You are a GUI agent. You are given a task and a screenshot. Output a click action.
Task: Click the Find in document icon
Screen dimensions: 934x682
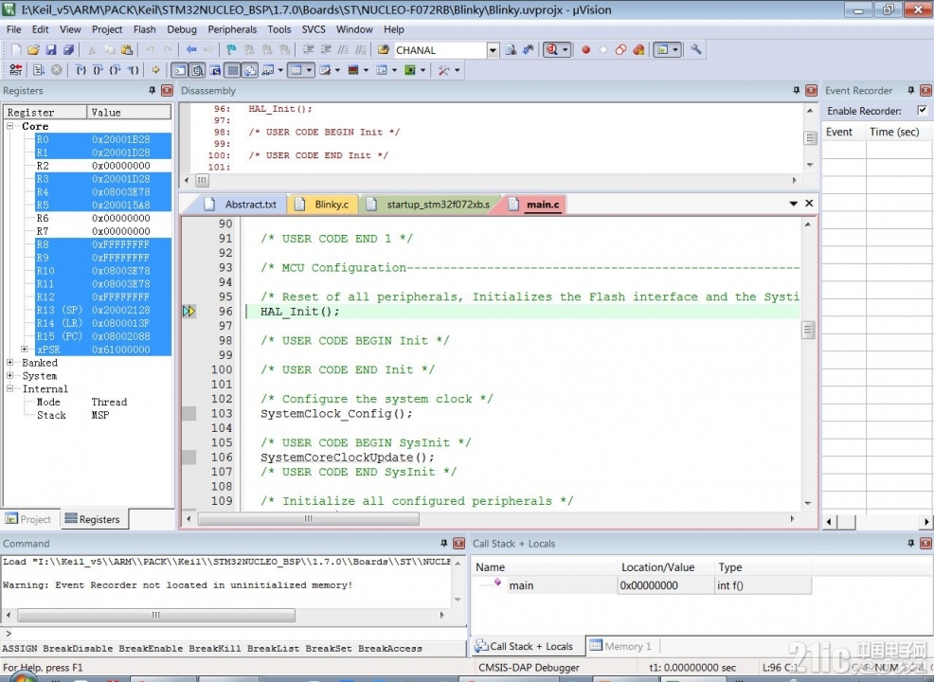[511, 50]
